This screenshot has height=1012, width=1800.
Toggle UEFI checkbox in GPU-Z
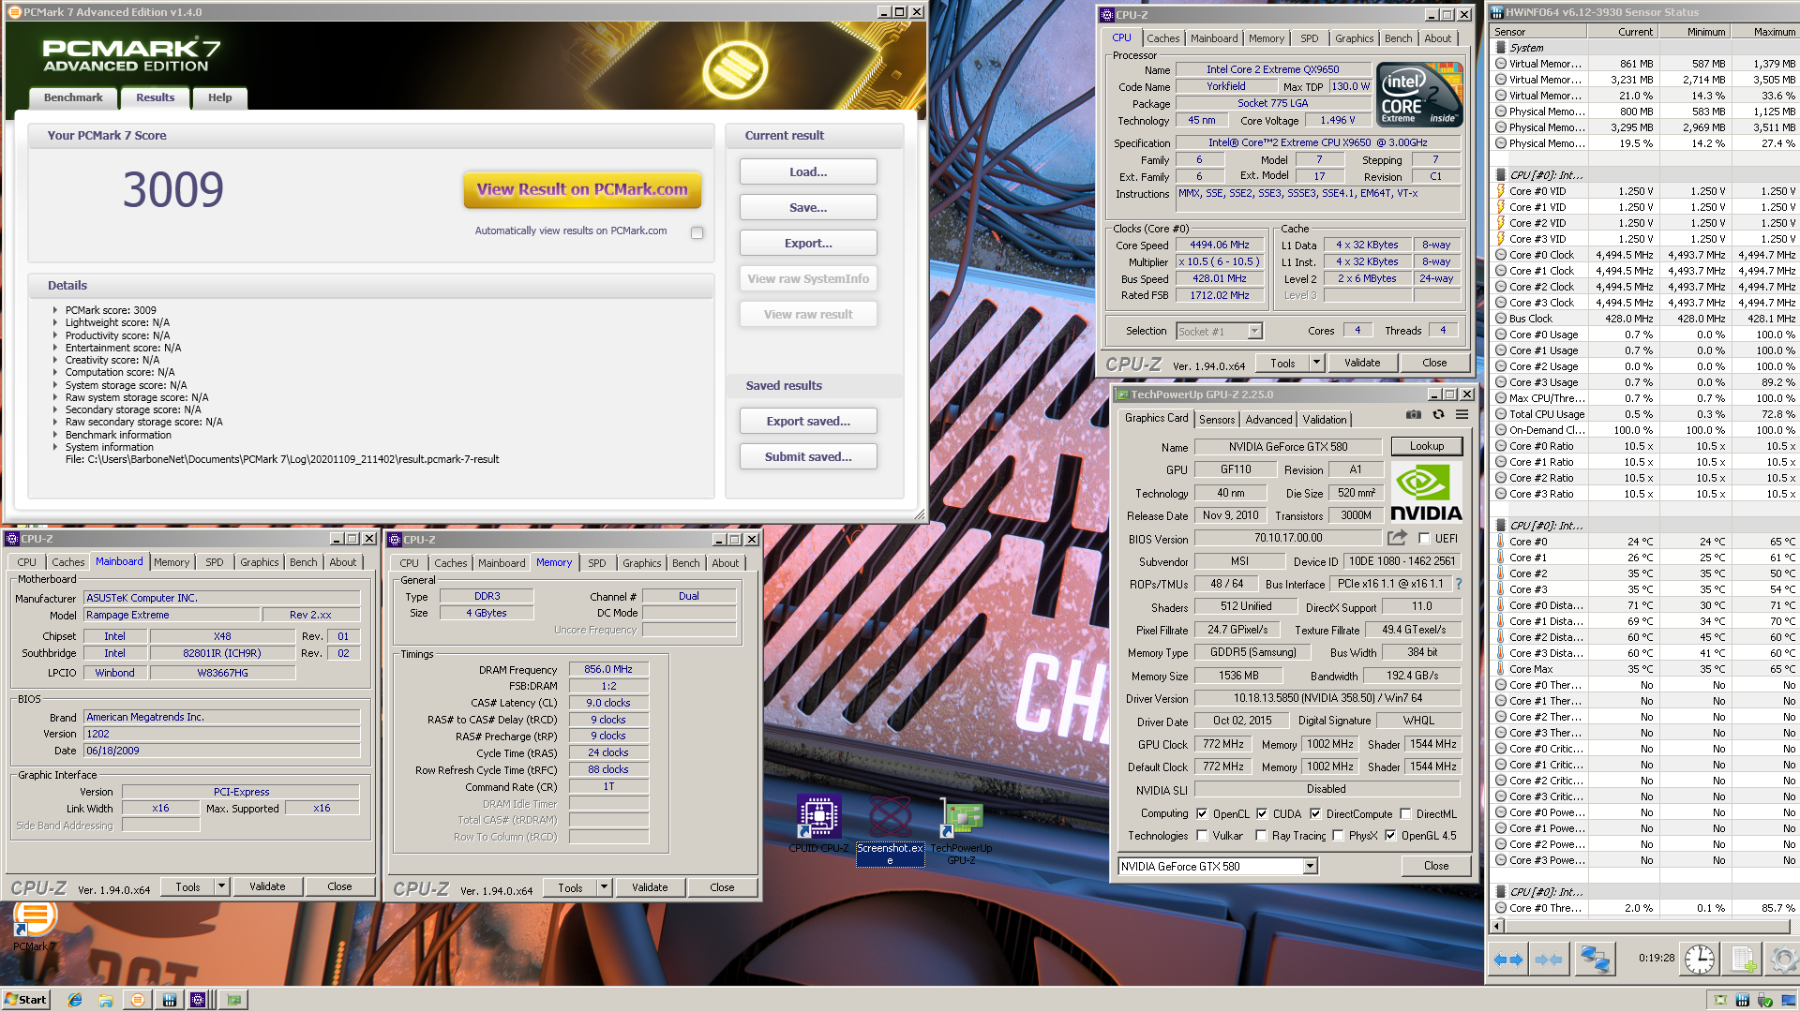click(1424, 539)
